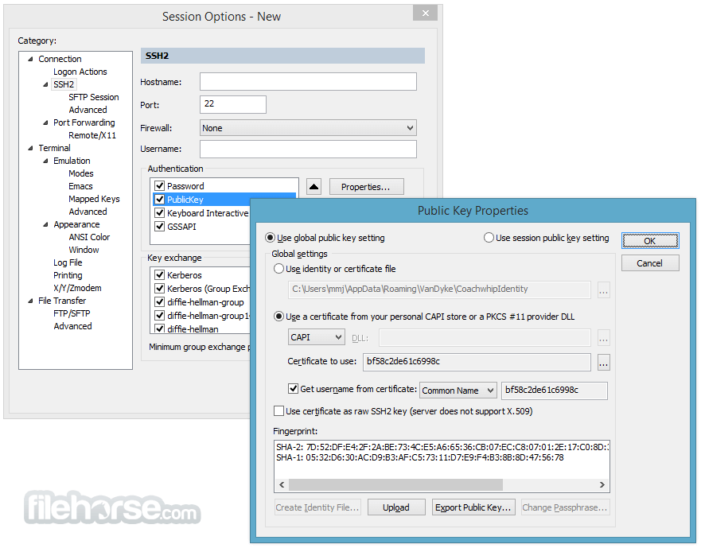Open the Common Name dropdown
Screen dimensions: 701x548
[458, 391]
